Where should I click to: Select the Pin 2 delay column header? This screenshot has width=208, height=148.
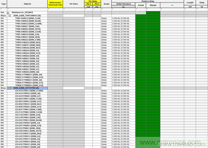click(x=97, y=4)
